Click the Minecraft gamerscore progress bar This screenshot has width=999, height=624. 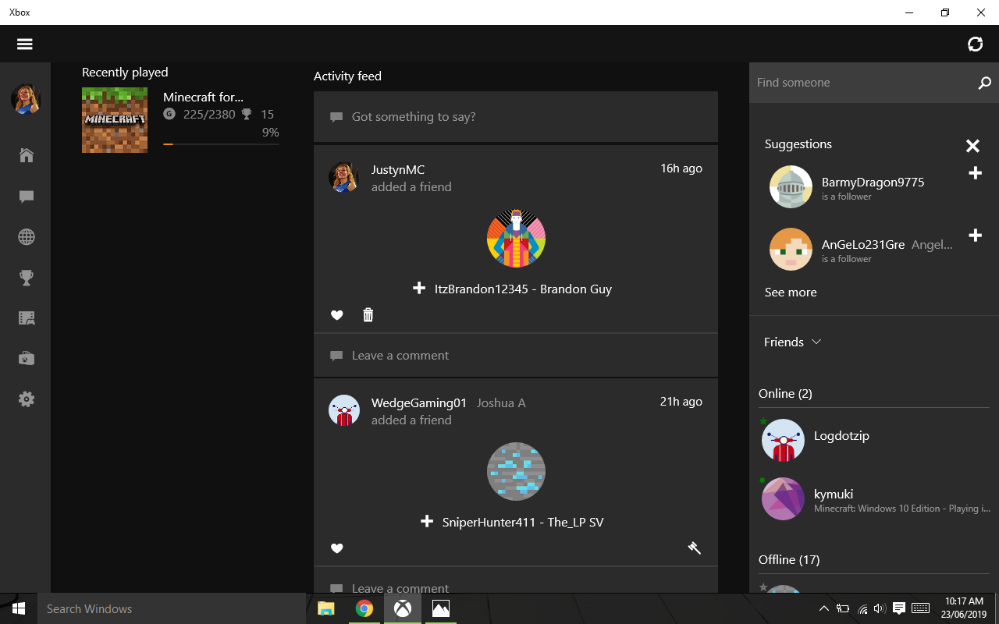(221, 144)
